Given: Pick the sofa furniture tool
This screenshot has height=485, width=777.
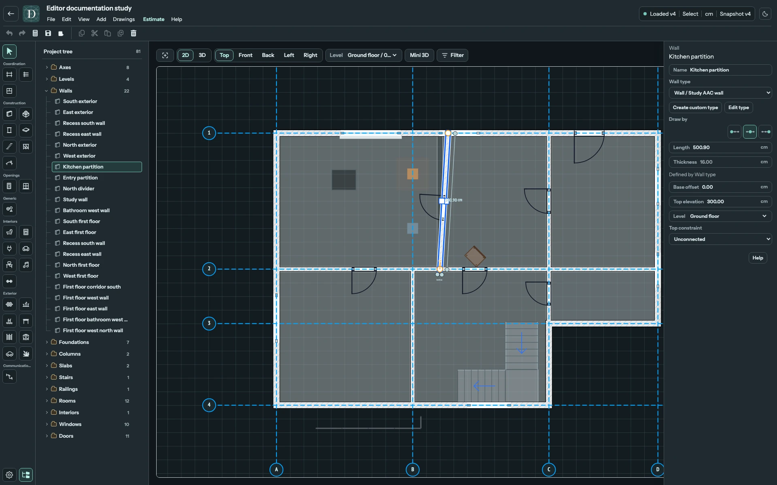Looking at the screenshot, I should tap(26, 249).
